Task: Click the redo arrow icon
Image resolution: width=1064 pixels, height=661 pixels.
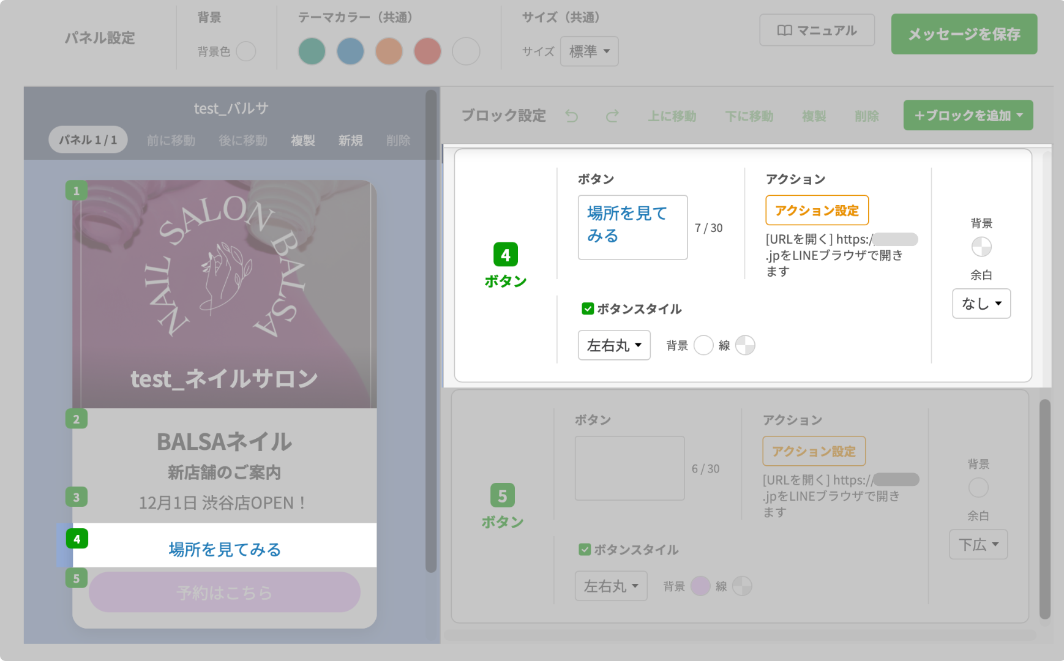Action: (x=612, y=116)
